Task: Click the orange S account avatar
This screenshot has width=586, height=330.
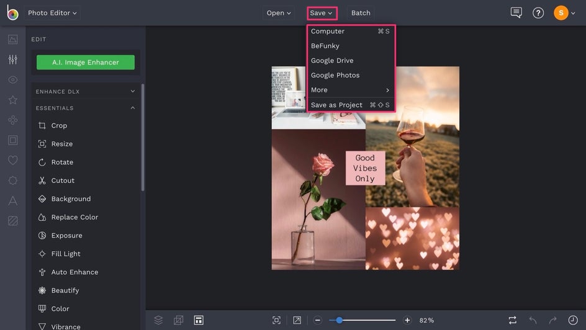Action: pos(561,13)
